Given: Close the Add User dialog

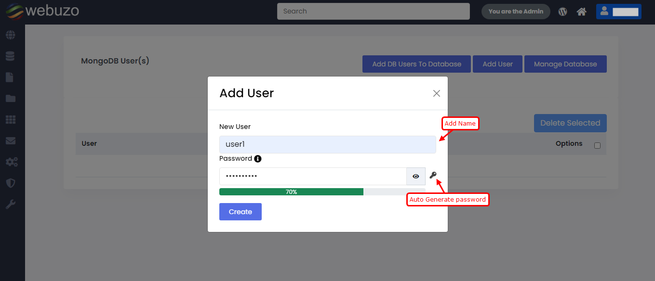Looking at the screenshot, I should (x=436, y=93).
